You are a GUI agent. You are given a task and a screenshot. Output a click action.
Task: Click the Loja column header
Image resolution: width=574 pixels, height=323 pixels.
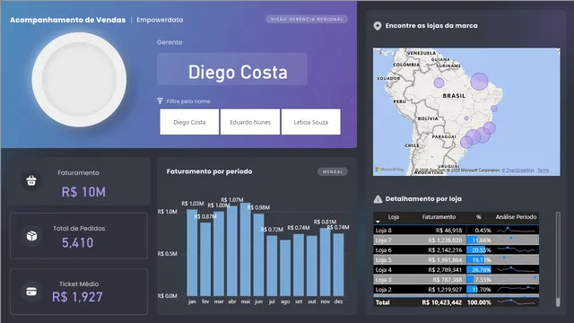(394, 217)
